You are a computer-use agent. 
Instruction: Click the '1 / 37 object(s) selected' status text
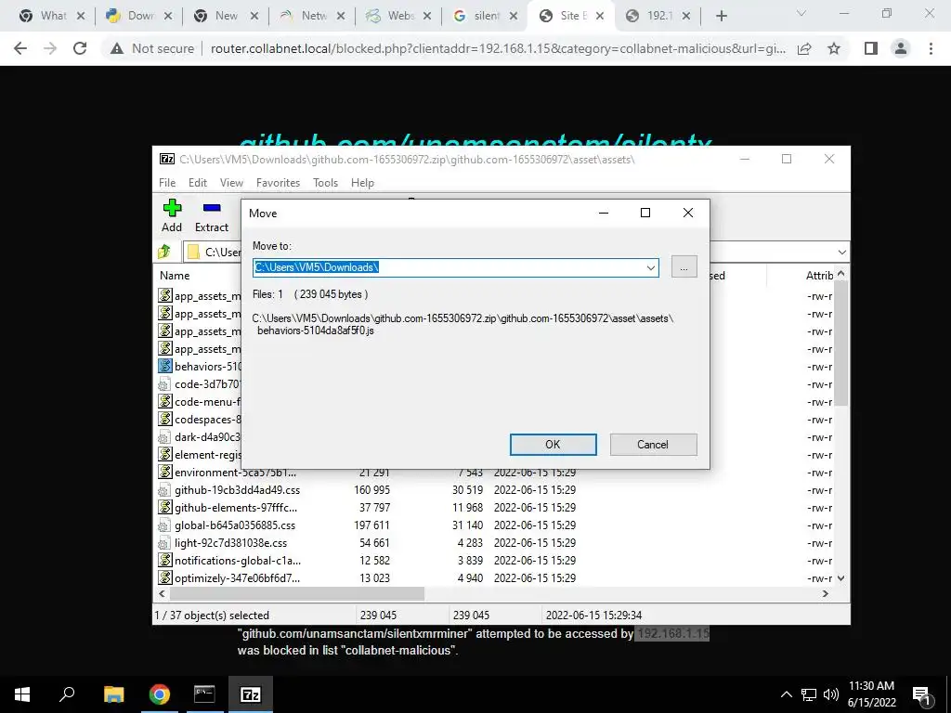coord(212,615)
